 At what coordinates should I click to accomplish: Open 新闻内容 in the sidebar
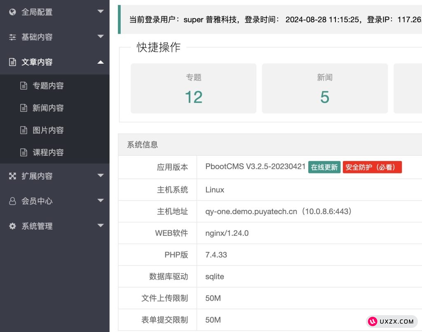pos(48,108)
